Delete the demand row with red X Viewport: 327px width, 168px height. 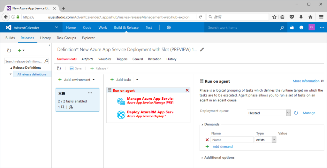pos(207,140)
